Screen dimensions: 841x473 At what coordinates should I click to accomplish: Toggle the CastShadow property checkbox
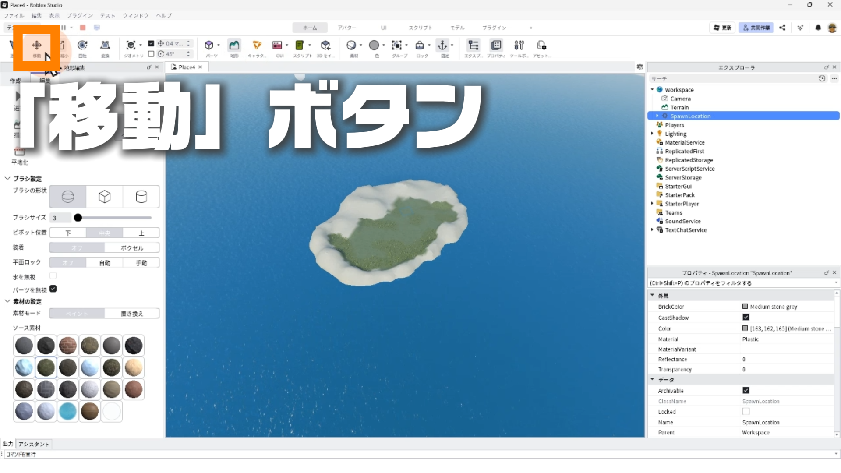tap(746, 317)
